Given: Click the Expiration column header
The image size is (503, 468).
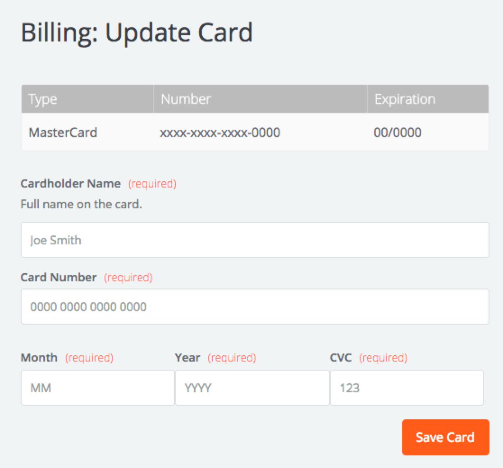Looking at the screenshot, I should [x=405, y=99].
